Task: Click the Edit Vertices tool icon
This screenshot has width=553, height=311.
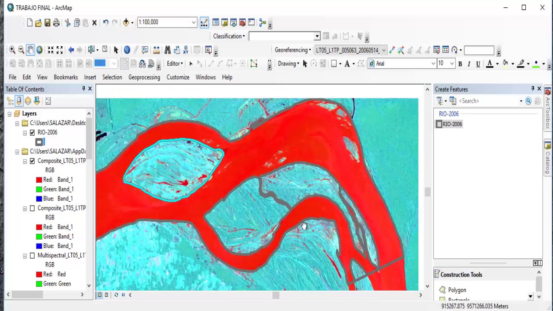Action: click(x=254, y=63)
